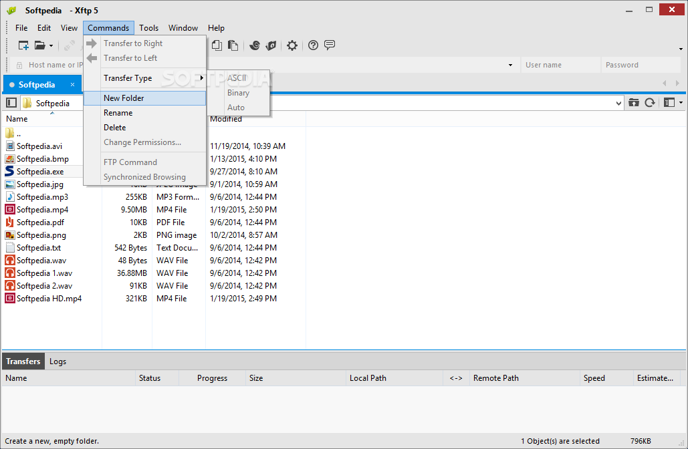The width and height of the screenshot is (688, 449).
Task: Select Softpedia.png image file
Action: pyautogui.click(x=41, y=235)
